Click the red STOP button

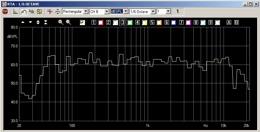tap(5, 11)
